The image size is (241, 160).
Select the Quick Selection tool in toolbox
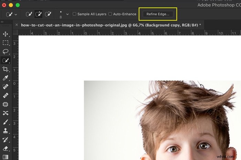(x=6, y=60)
